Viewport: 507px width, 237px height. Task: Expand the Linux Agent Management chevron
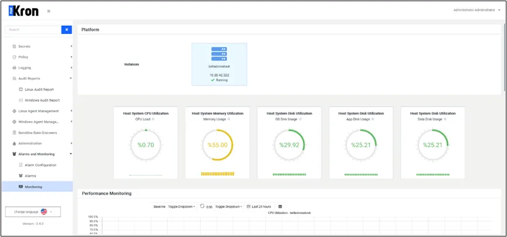pyautogui.click(x=71, y=111)
